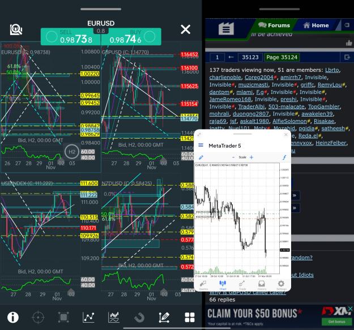The width and height of the screenshot is (354, 330).
Task: Switch to the Forums tab
Action: (274, 25)
